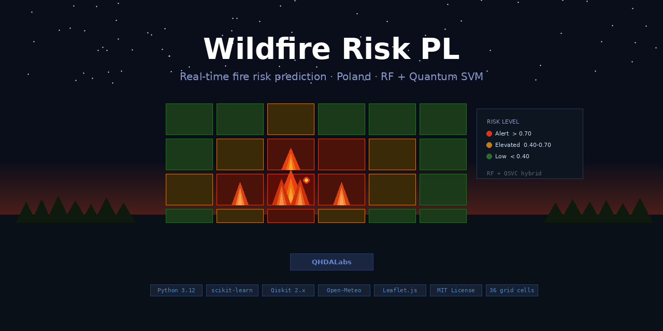The width and height of the screenshot is (663, 331).
Task: Click the 36 grid cells badge
Action: [512, 290]
